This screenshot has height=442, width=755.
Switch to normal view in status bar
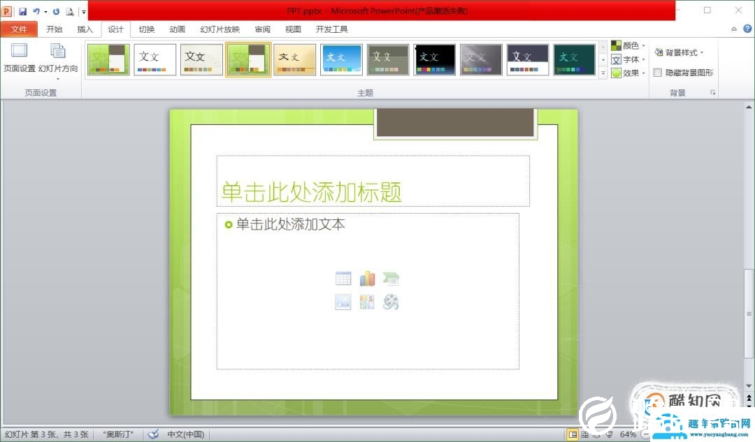tap(573, 434)
